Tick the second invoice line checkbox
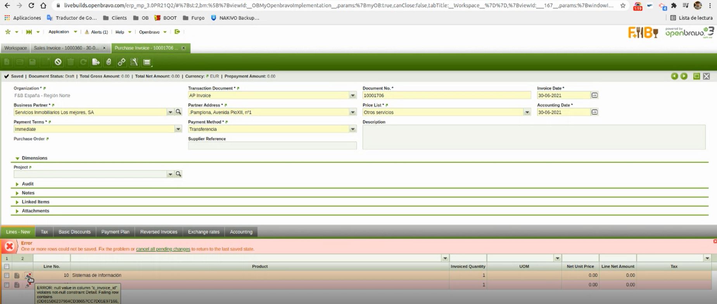The height and width of the screenshot is (304, 717). (7, 285)
